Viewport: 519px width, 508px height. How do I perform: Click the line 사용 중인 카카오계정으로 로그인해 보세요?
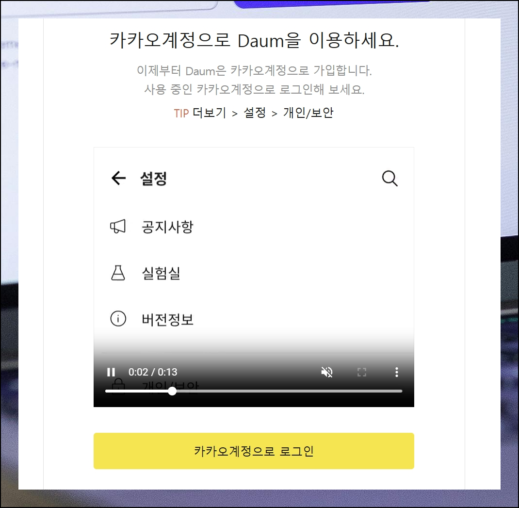coord(254,89)
